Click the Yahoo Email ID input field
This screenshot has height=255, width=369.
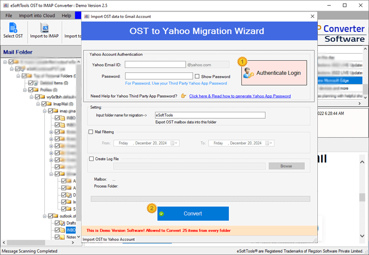click(155, 64)
